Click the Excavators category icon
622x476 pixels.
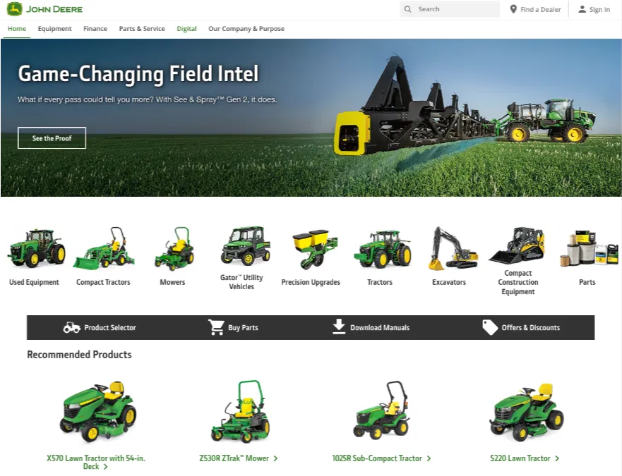(449, 248)
